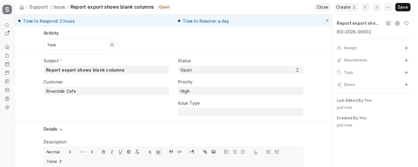Start a bullet list in description
Screen dimensions: 418x167
(235, 152)
